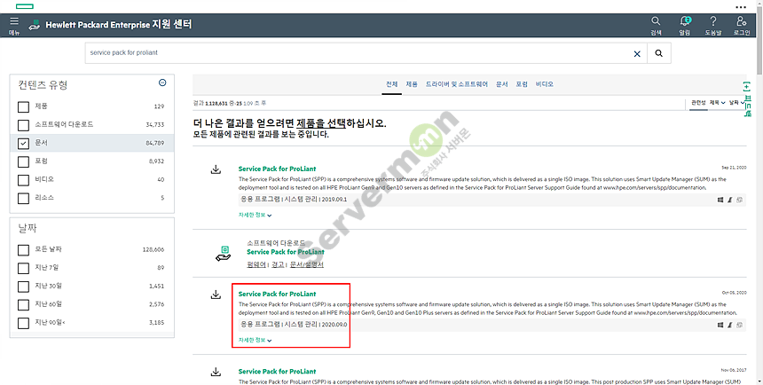This screenshot has width=763, height=385.
Task: Click Linux OS icon in 2020.09.0 result
Action: [730, 325]
